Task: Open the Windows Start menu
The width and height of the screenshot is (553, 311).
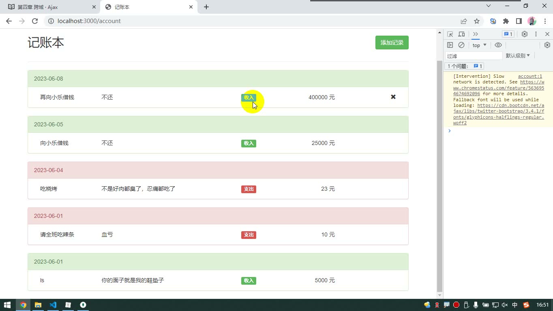Action: pyautogui.click(x=7, y=305)
